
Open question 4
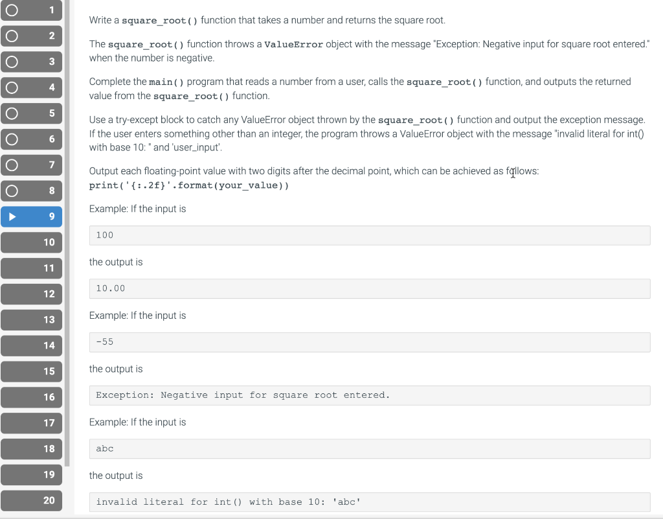(x=31, y=87)
